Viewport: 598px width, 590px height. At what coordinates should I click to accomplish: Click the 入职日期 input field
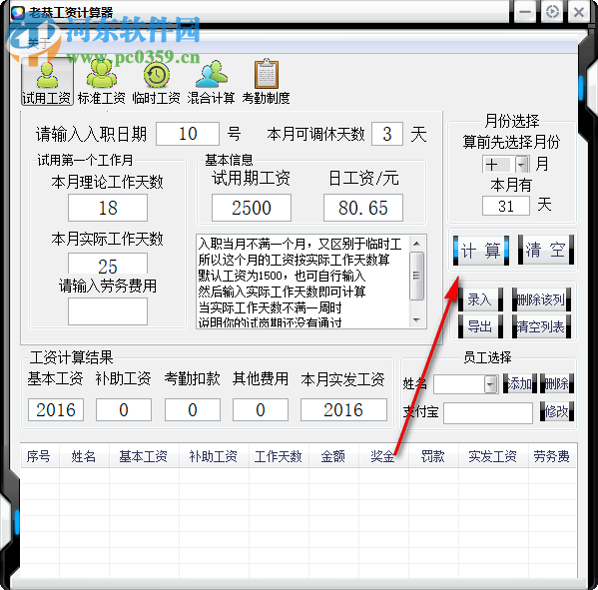point(188,134)
